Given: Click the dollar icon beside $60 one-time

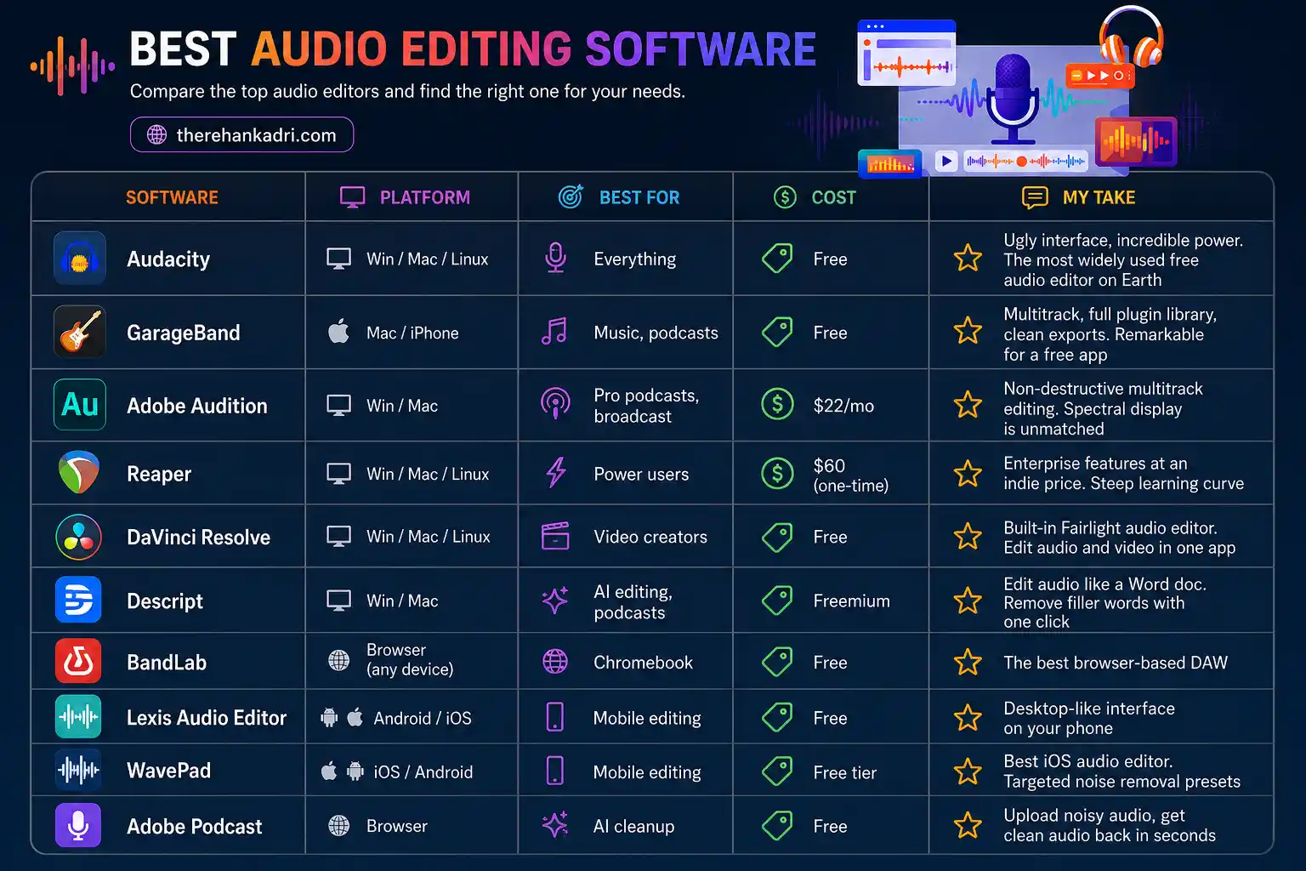Looking at the screenshot, I should [x=777, y=473].
